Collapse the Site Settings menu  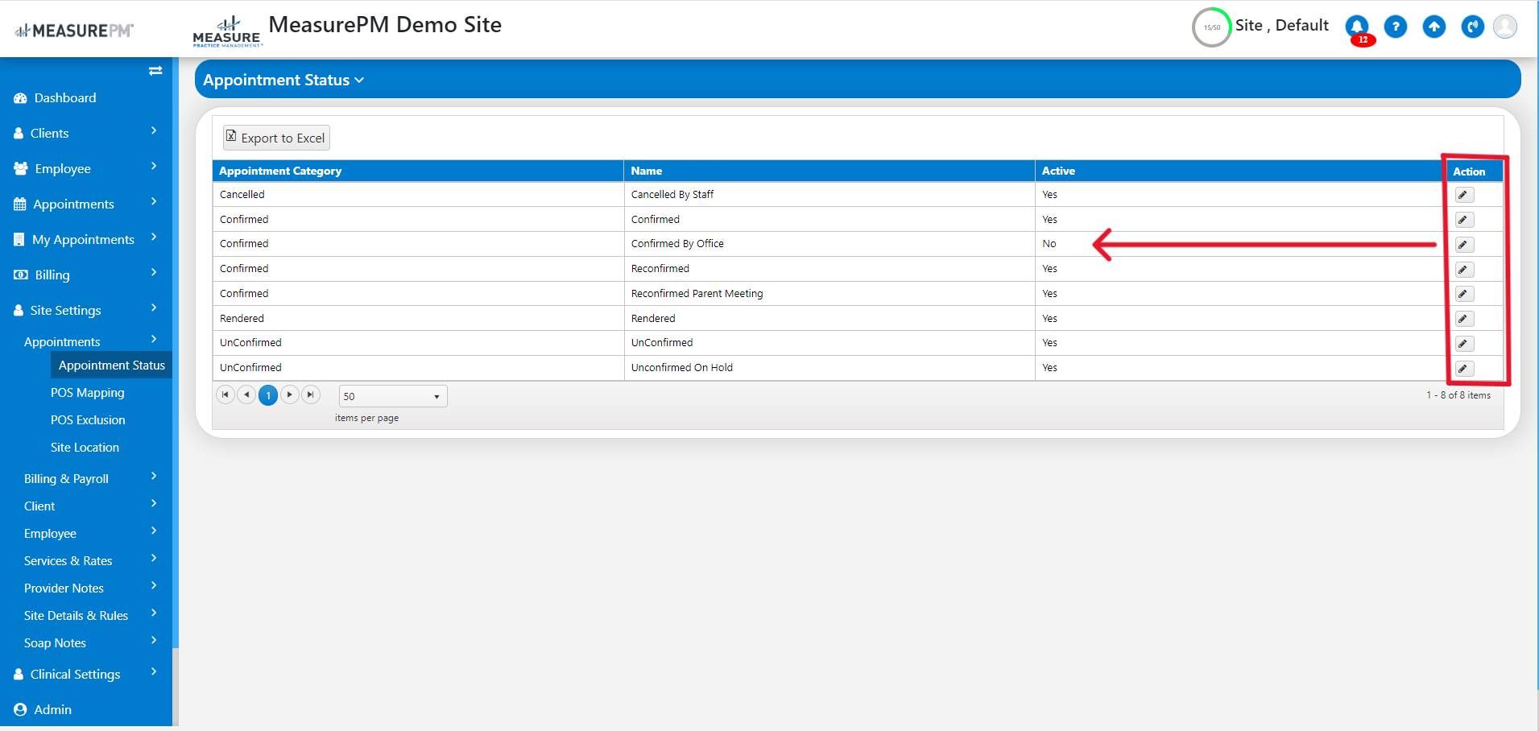(x=86, y=311)
